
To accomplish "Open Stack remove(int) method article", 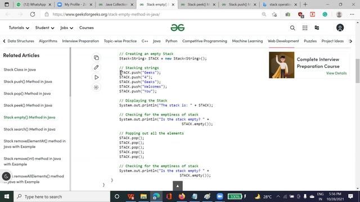I will [33, 161].
